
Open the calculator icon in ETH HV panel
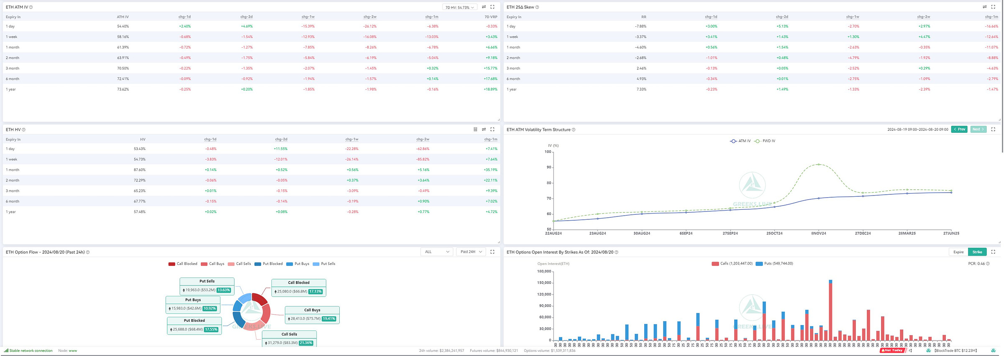coord(475,130)
